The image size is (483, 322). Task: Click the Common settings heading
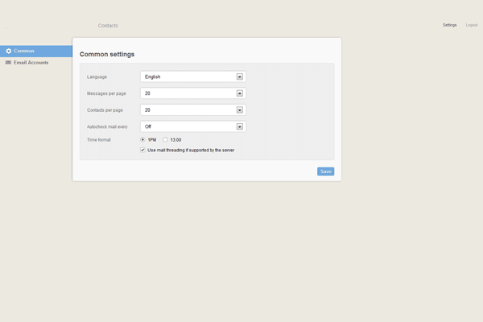click(x=107, y=54)
